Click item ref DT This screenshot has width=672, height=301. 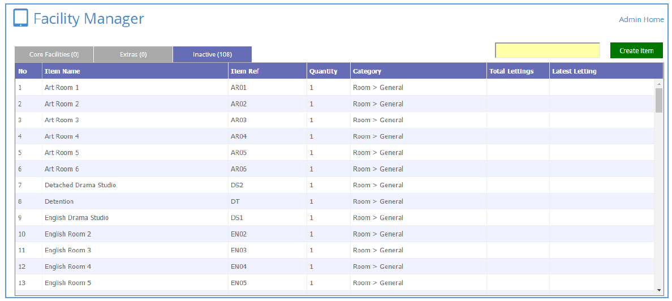(x=235, y=201)
